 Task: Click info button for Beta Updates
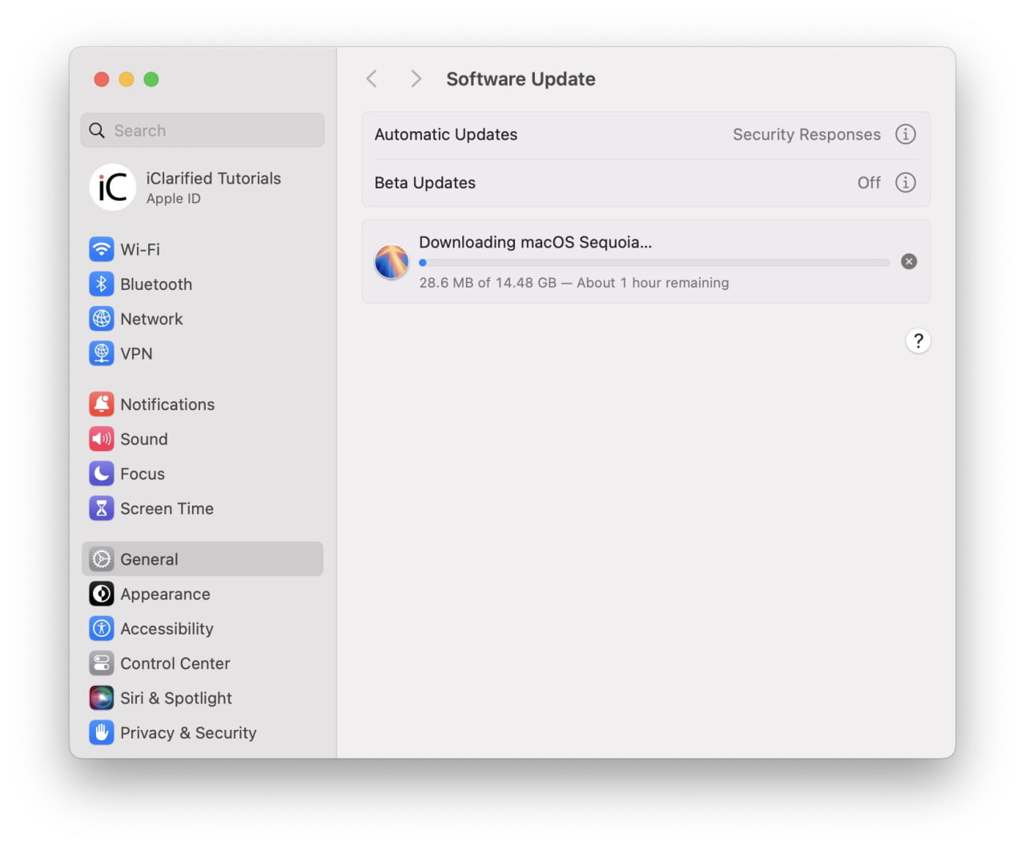(905, 183)
